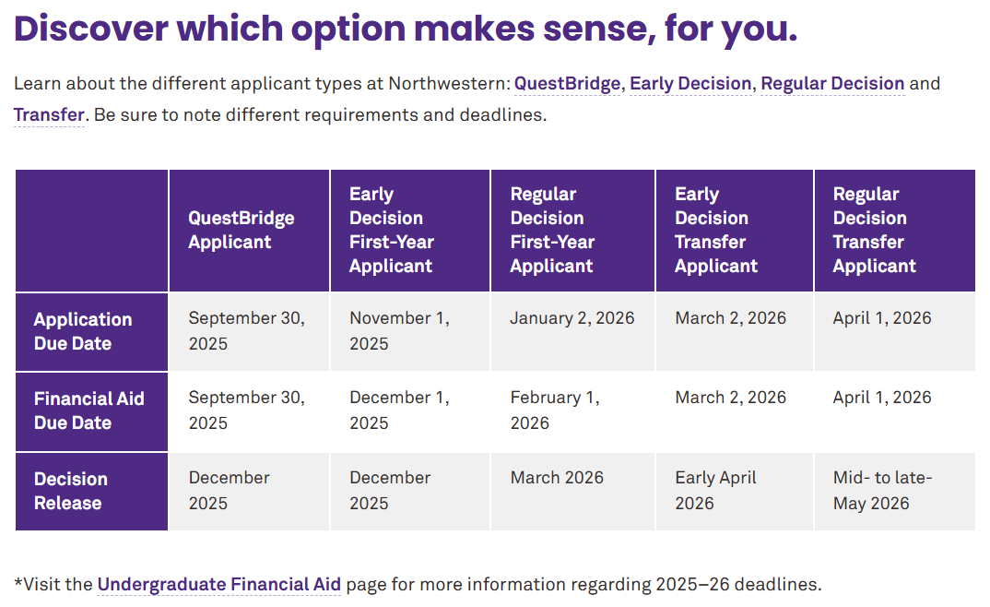Click the November 1, 2025 cell
Image resolution: width=990 pixels, height=607 pixels.
pos(410,331)
